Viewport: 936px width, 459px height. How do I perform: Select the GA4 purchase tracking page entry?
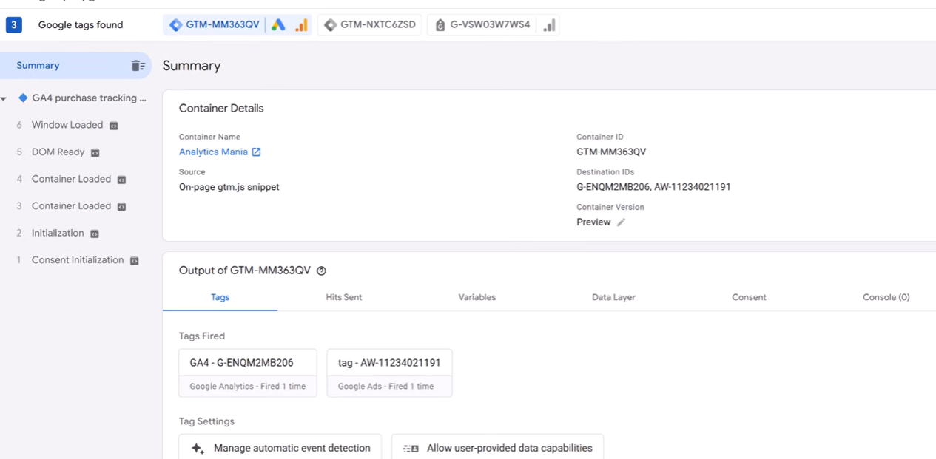click(x=90, y=98)
